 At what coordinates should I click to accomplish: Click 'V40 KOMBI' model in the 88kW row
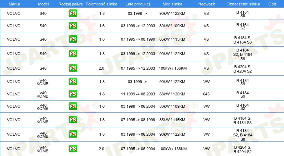pos(43,94)
